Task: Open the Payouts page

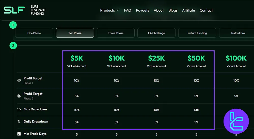Action: [x=142, y=10]
